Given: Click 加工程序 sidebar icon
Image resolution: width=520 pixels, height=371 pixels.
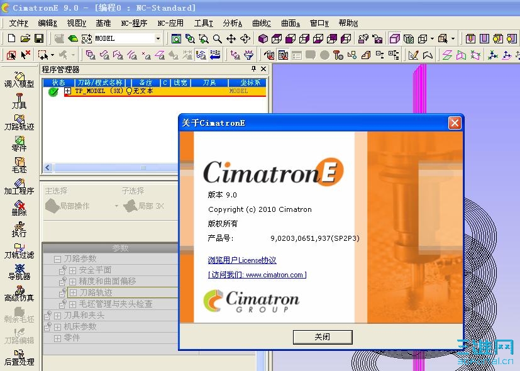Looking at the screenshot, I should point(19,187).
